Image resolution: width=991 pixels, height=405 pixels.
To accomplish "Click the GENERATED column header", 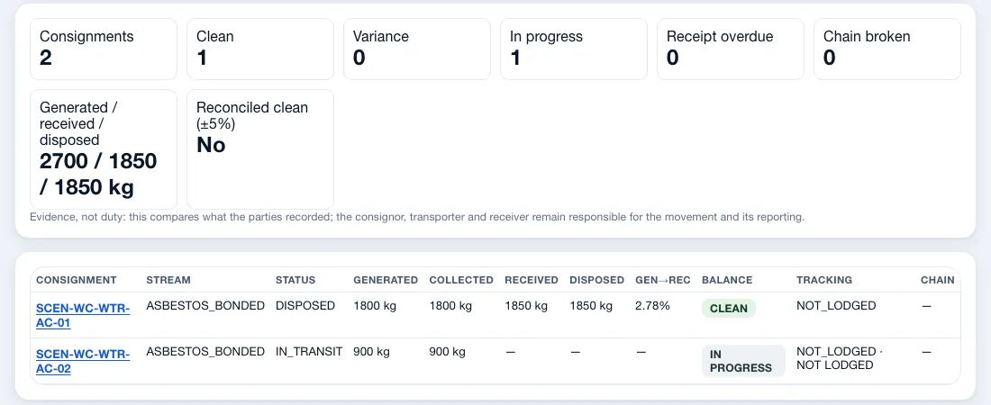I will 386,280.
